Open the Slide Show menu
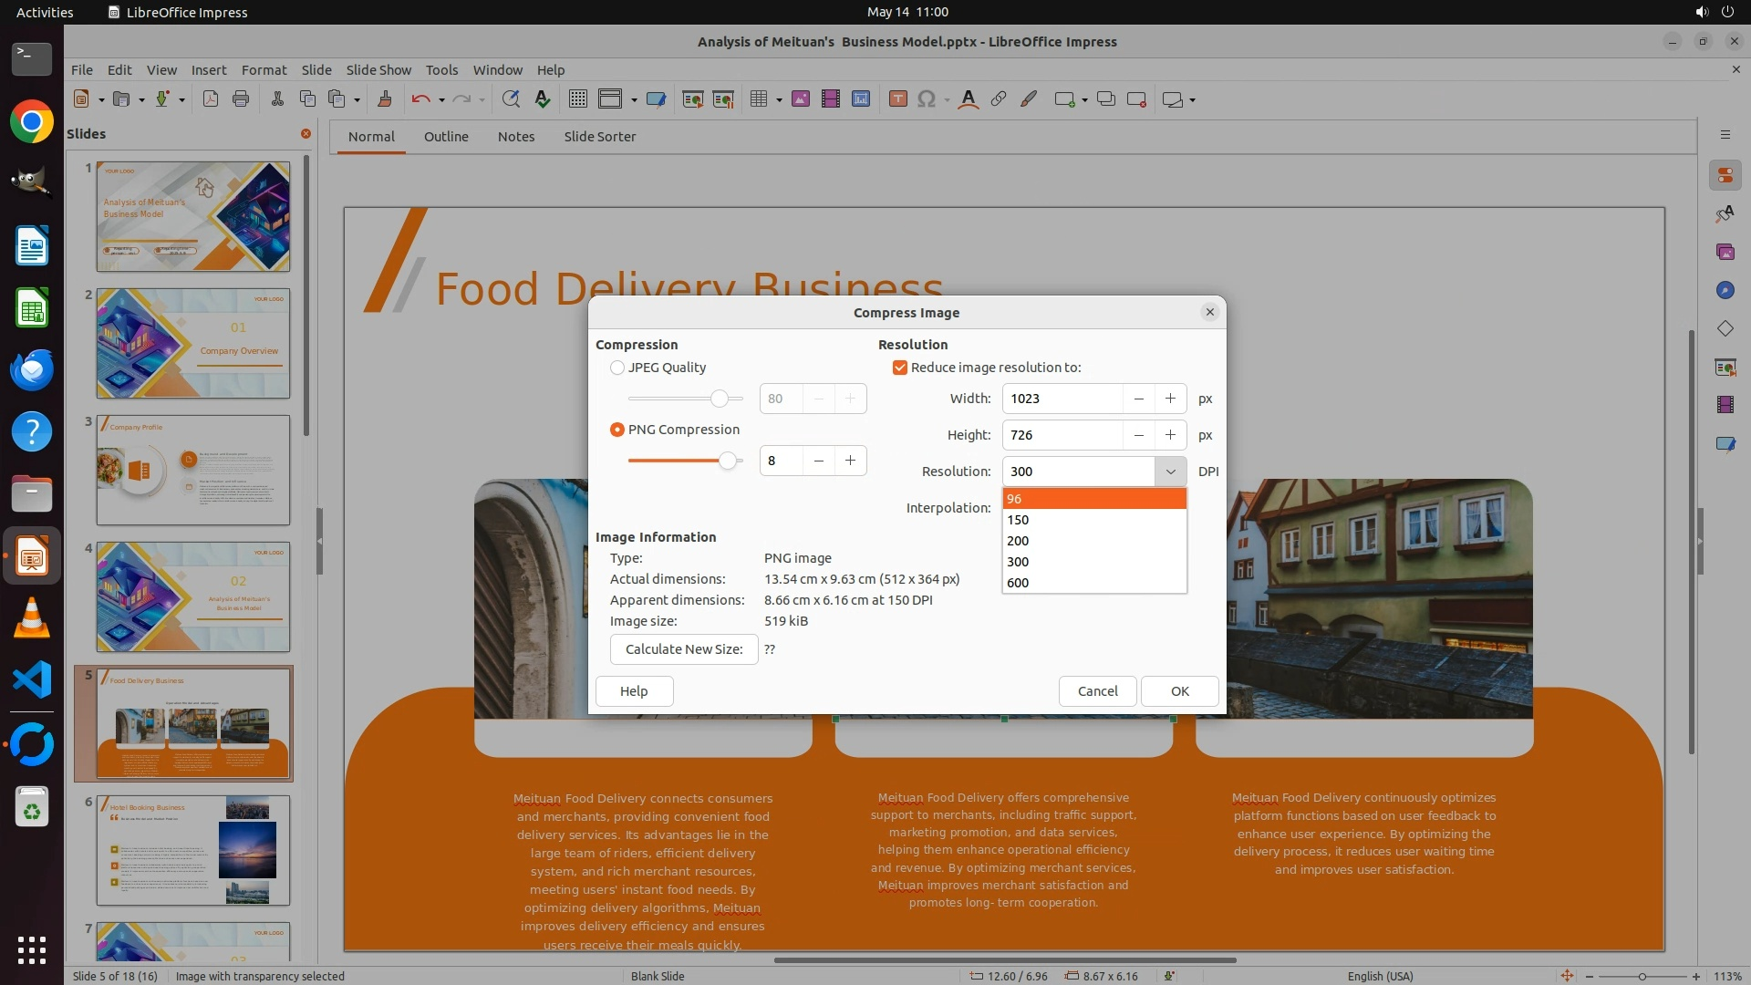The image size is (1751, 985). pyautogui.click(x=378, y=69)
